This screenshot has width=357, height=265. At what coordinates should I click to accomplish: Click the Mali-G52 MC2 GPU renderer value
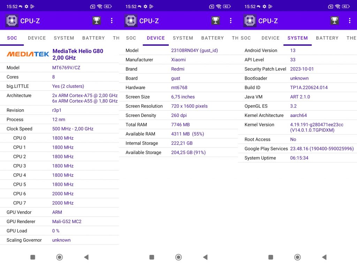(67, 221)
